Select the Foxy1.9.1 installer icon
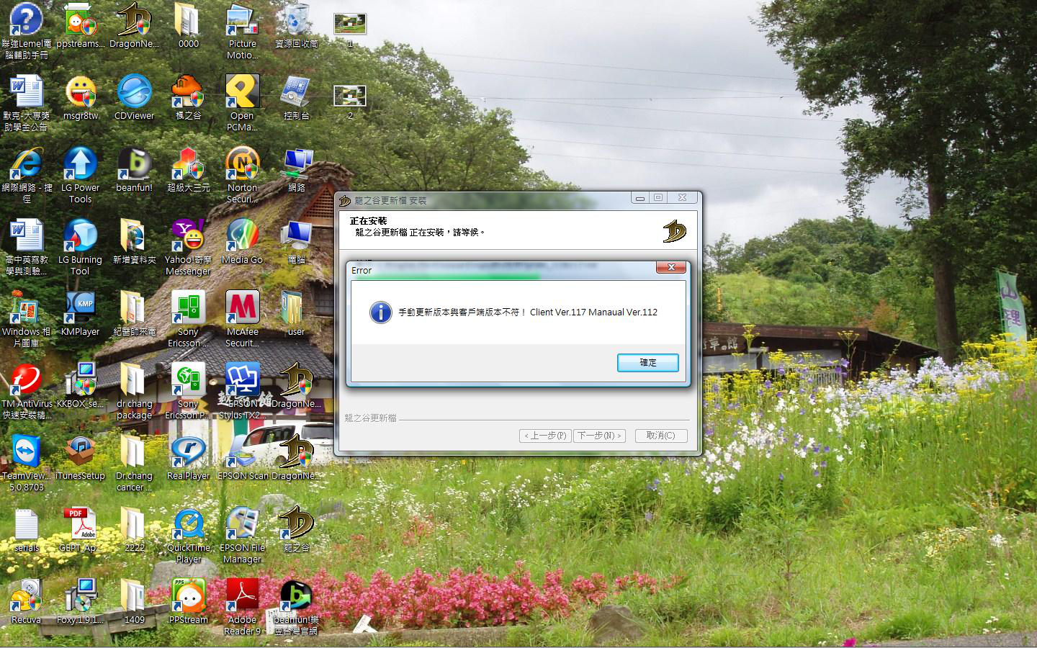 coord(80,602)
